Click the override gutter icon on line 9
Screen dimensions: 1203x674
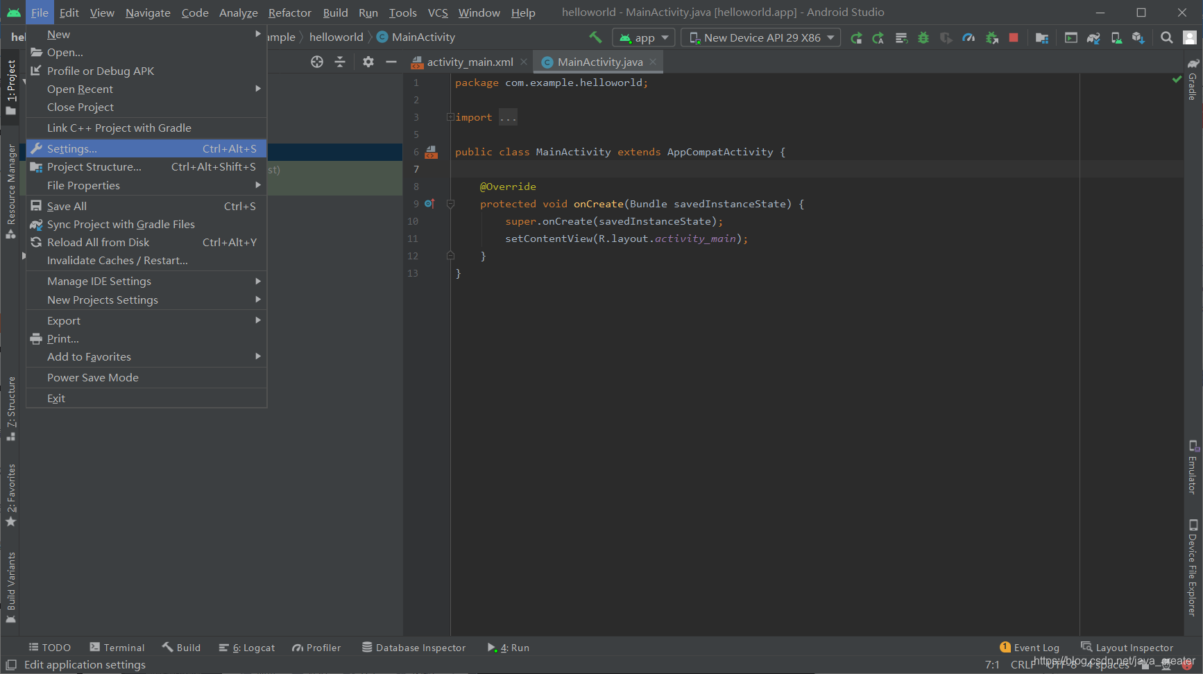[429, 204]
